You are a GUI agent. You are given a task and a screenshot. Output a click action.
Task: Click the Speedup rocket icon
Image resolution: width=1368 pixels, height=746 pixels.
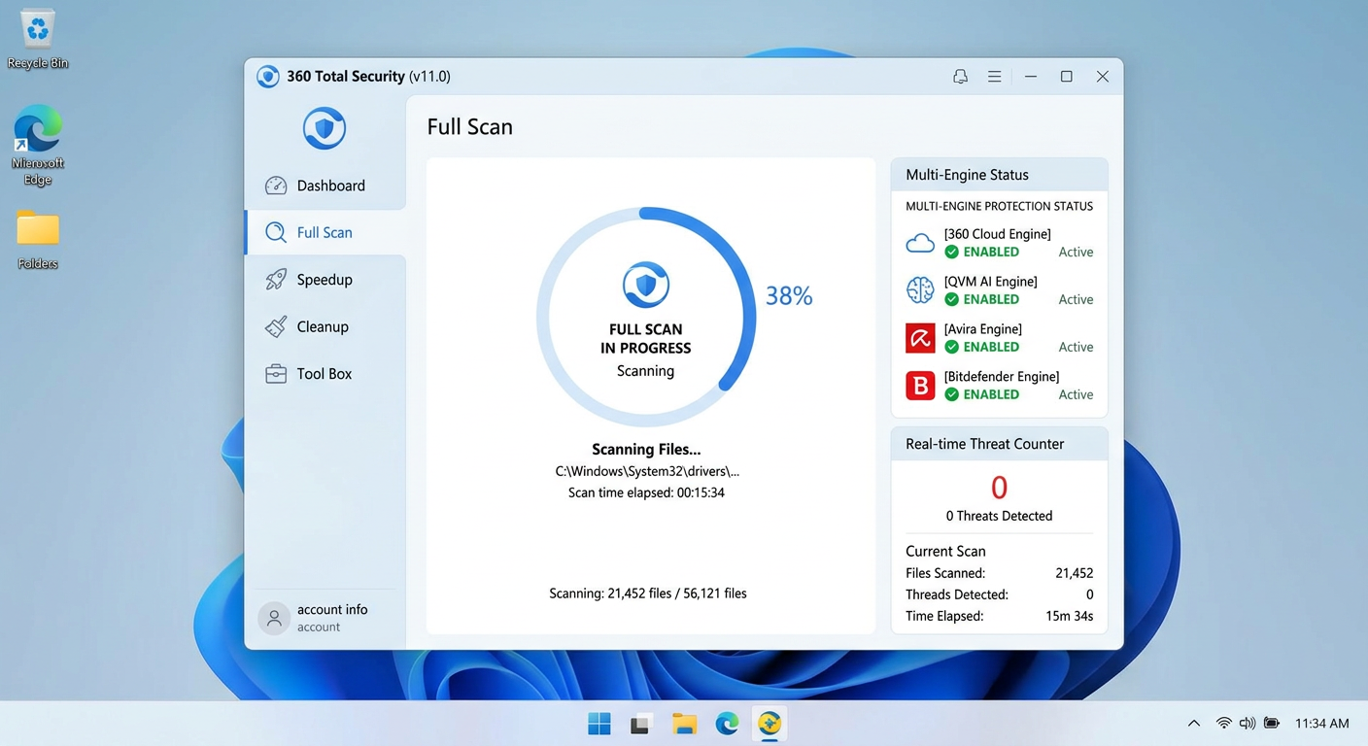click(275, 279)
